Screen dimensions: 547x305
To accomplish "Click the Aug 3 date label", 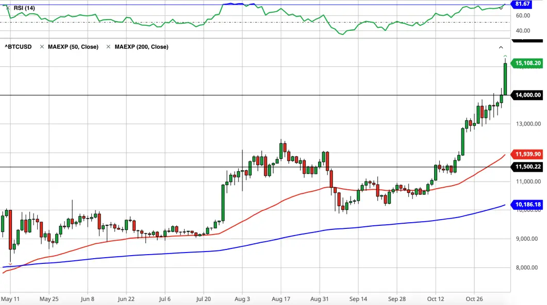I will 242,299.
